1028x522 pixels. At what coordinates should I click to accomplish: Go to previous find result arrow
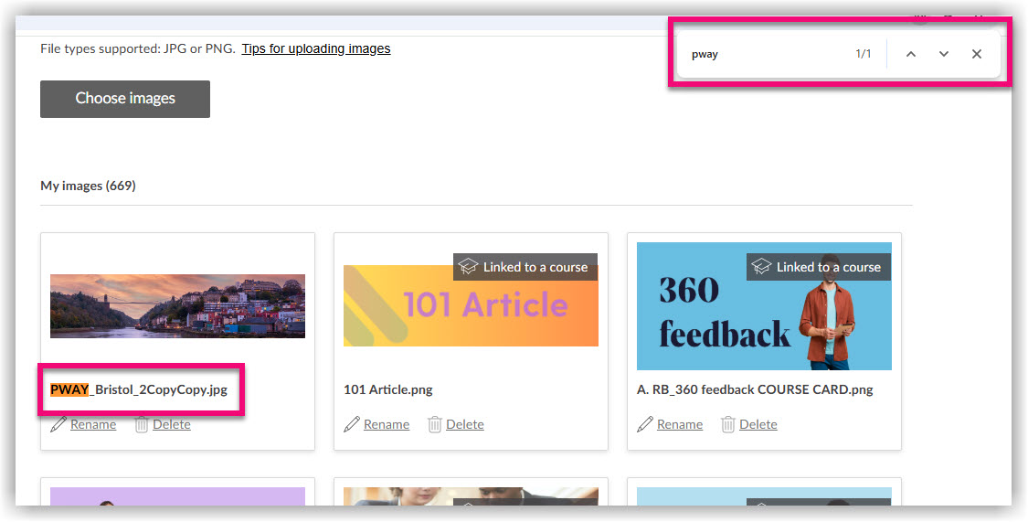point(911,55)
